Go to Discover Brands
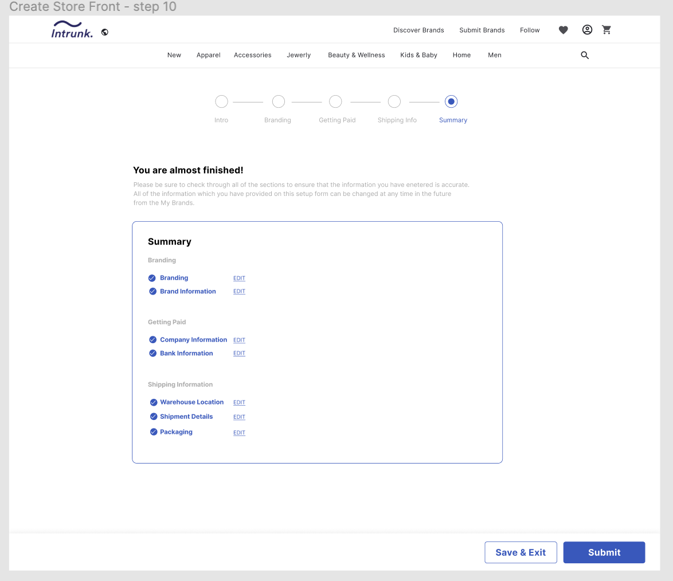 [418, 30]
